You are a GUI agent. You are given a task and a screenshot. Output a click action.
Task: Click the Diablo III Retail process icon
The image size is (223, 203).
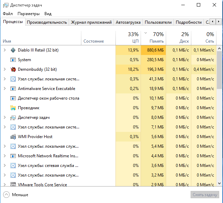click(13, 50)
